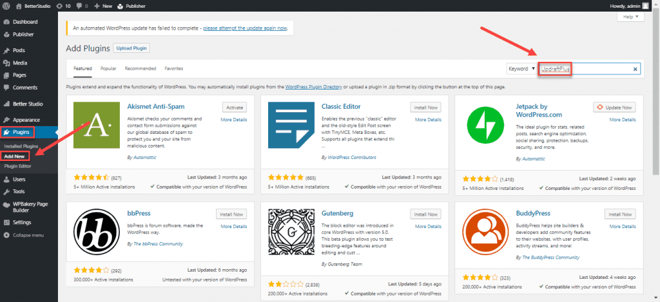Clear the plugin search field X
660x302 pixels.
[635, 69]
